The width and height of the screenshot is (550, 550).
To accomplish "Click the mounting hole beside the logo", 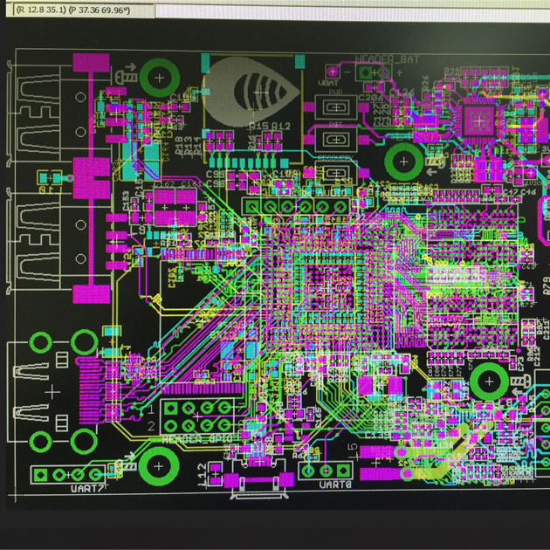I will 159,79.
